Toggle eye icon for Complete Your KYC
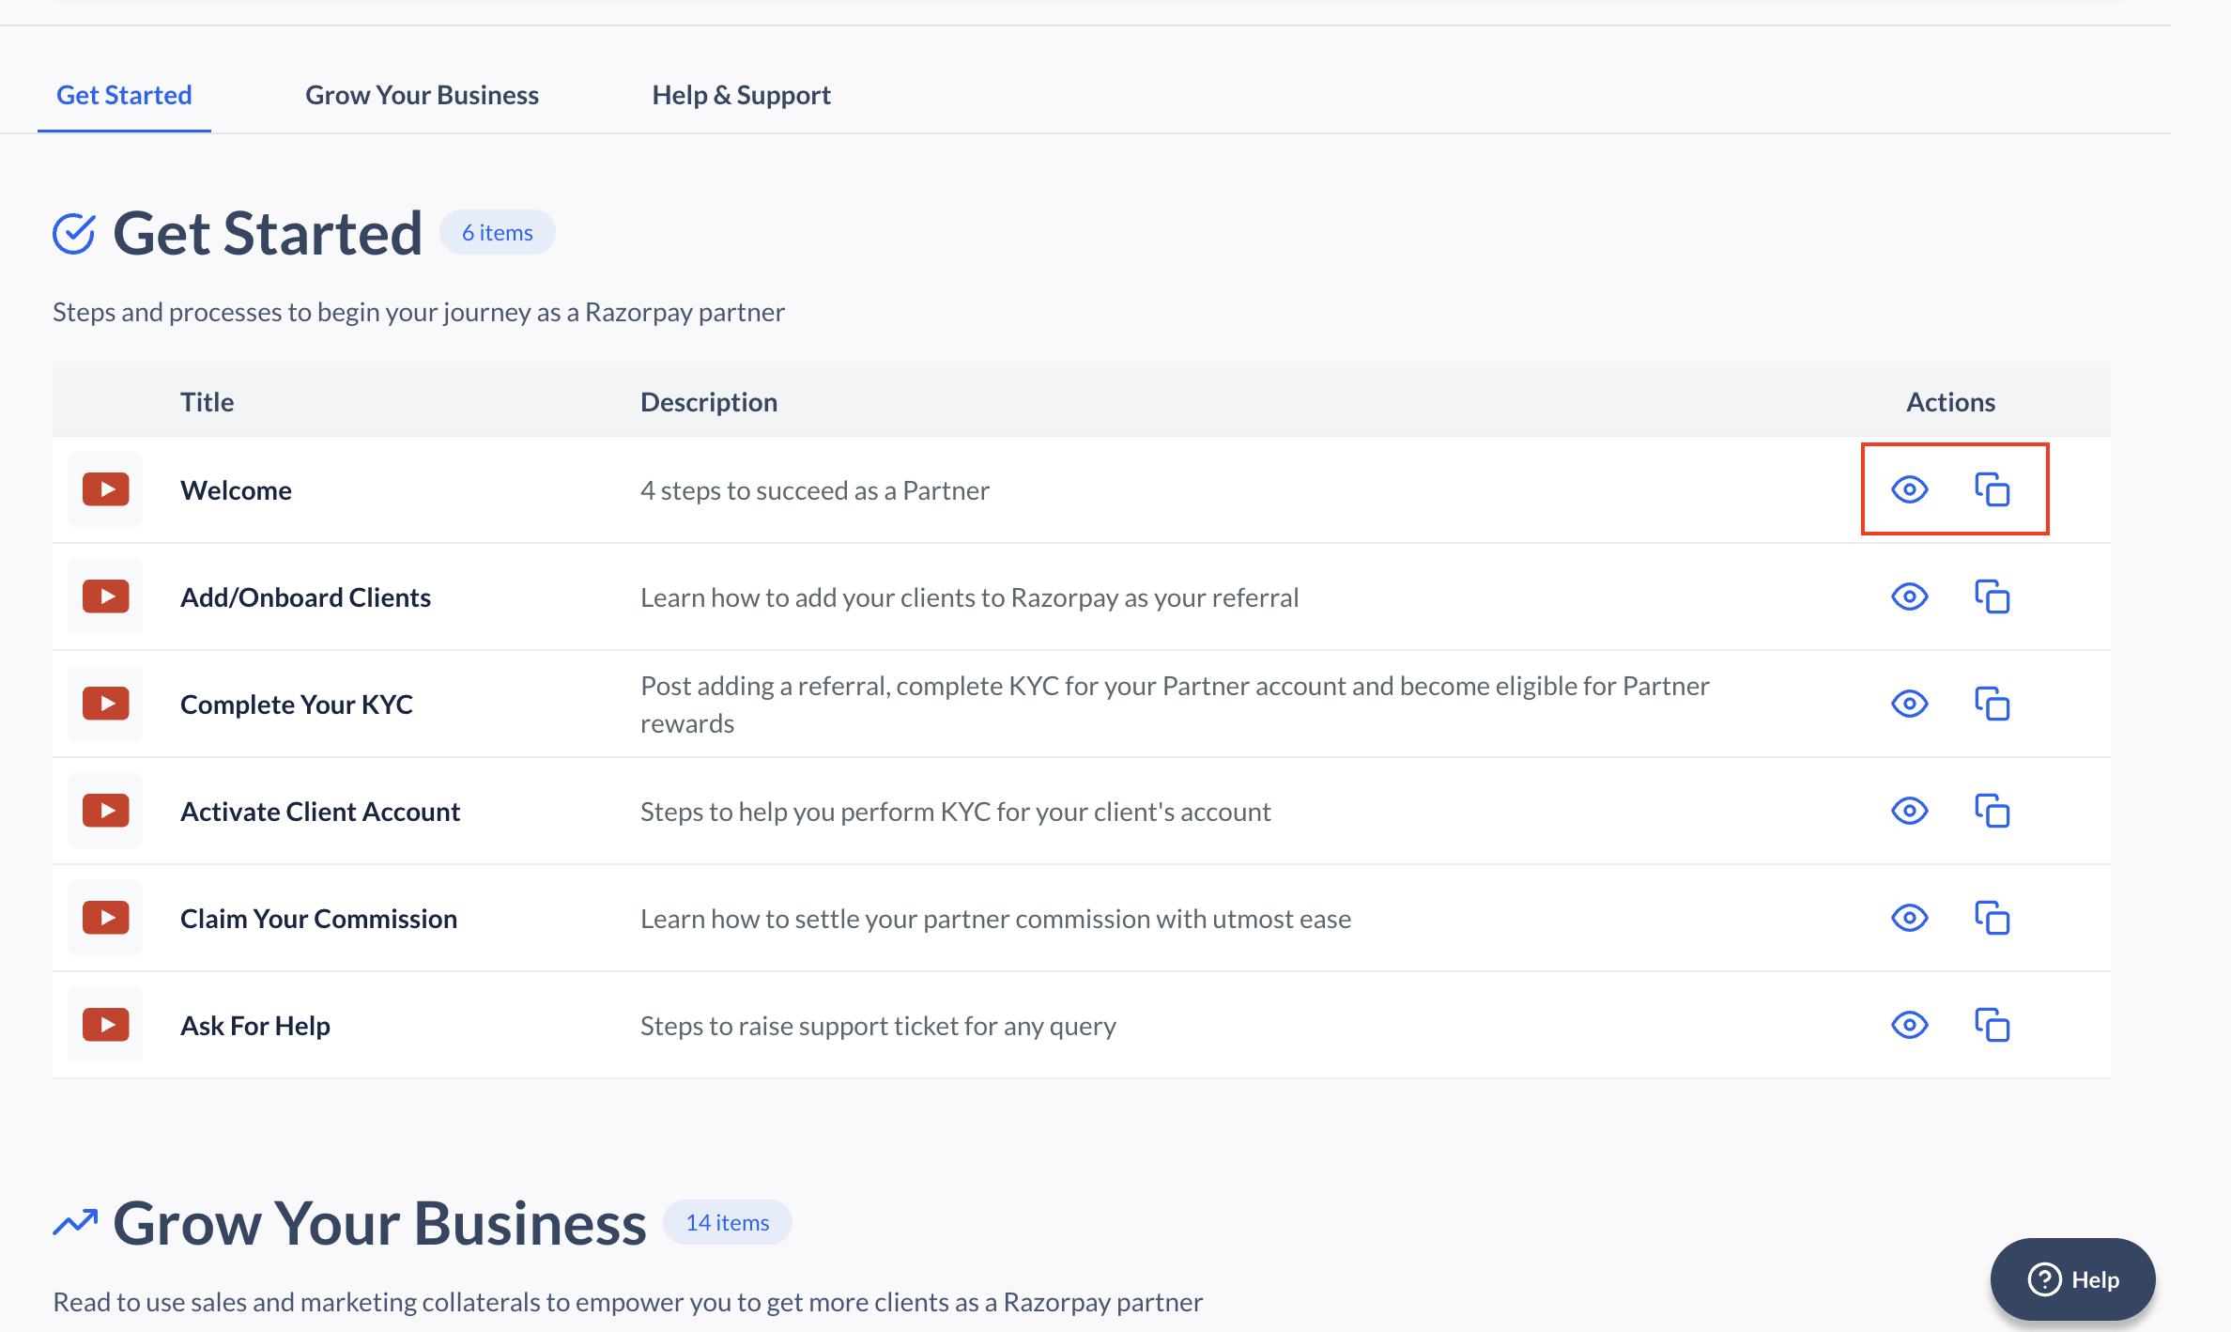2231x1332 pixels. [x=1909, y=703]
